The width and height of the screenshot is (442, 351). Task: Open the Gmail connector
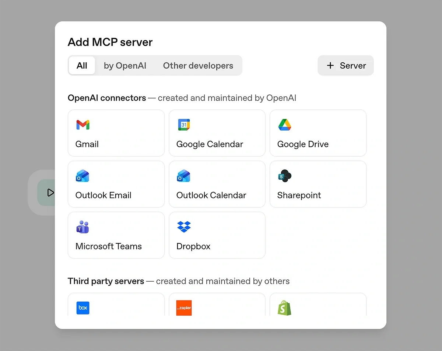[x=116, y=133]
